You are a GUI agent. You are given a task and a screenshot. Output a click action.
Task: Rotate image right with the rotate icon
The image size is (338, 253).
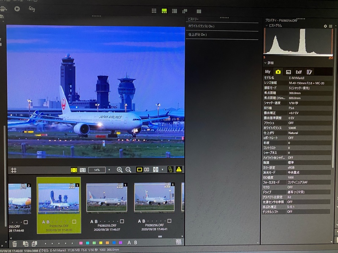34,244
